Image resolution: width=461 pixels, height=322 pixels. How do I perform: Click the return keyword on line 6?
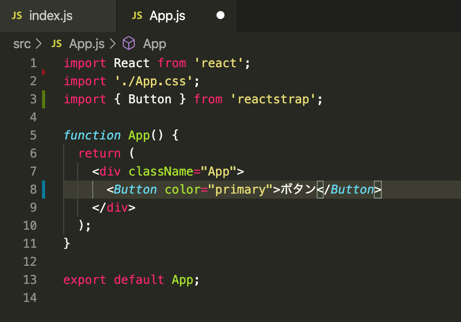(x=99, y=153)
